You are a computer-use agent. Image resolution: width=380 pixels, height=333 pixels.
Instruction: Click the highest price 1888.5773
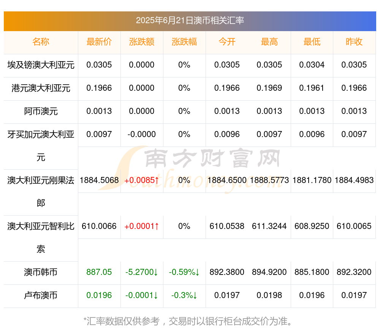click(269, 180)
